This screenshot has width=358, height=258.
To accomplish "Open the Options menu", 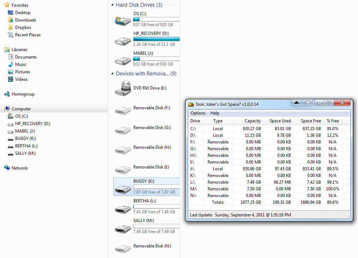I will tap(198, 113).
